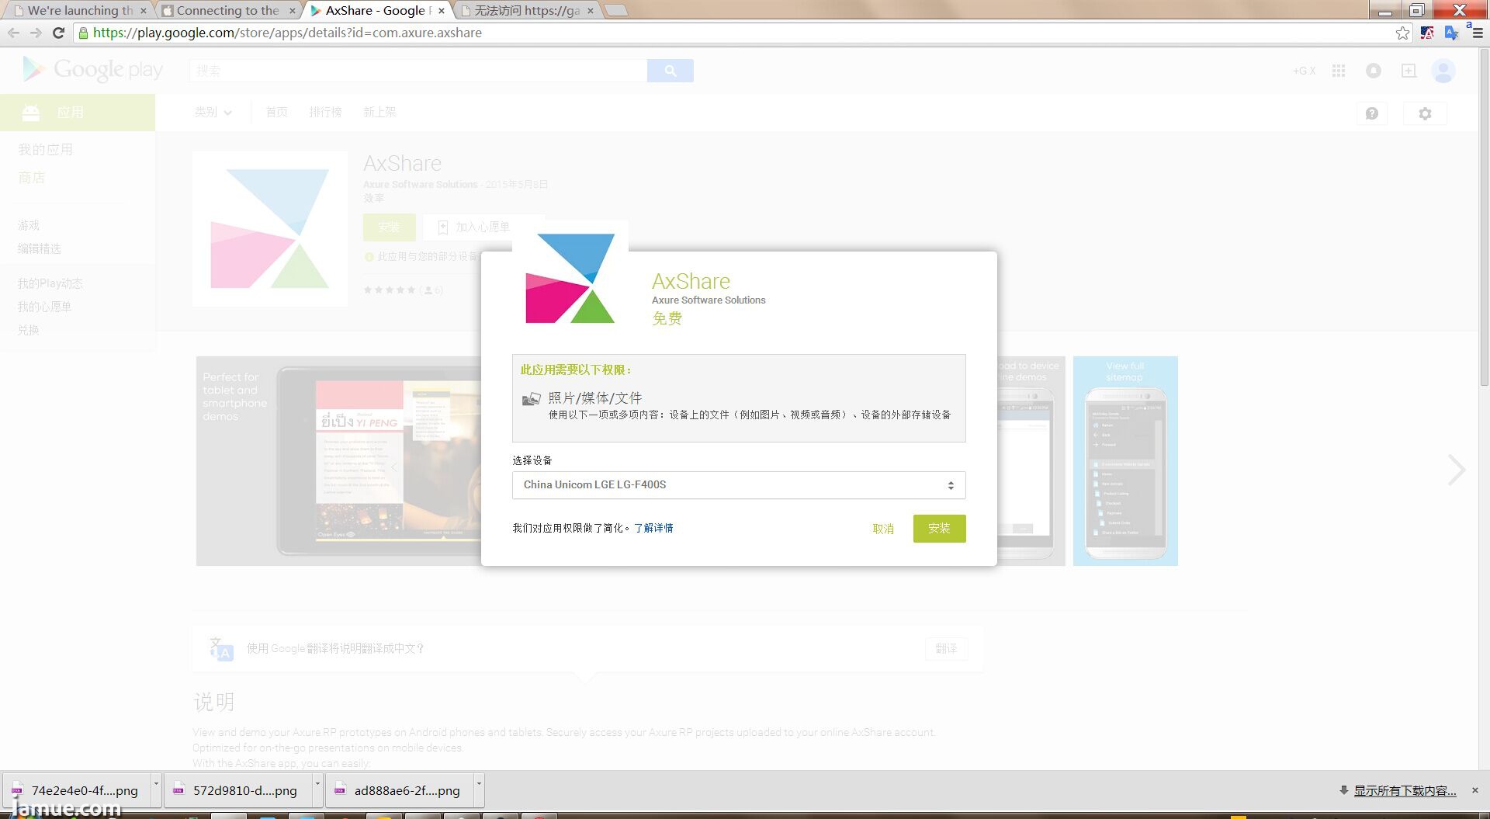
Task: Open the account avatar menu
Action: tap(1443, 71)
